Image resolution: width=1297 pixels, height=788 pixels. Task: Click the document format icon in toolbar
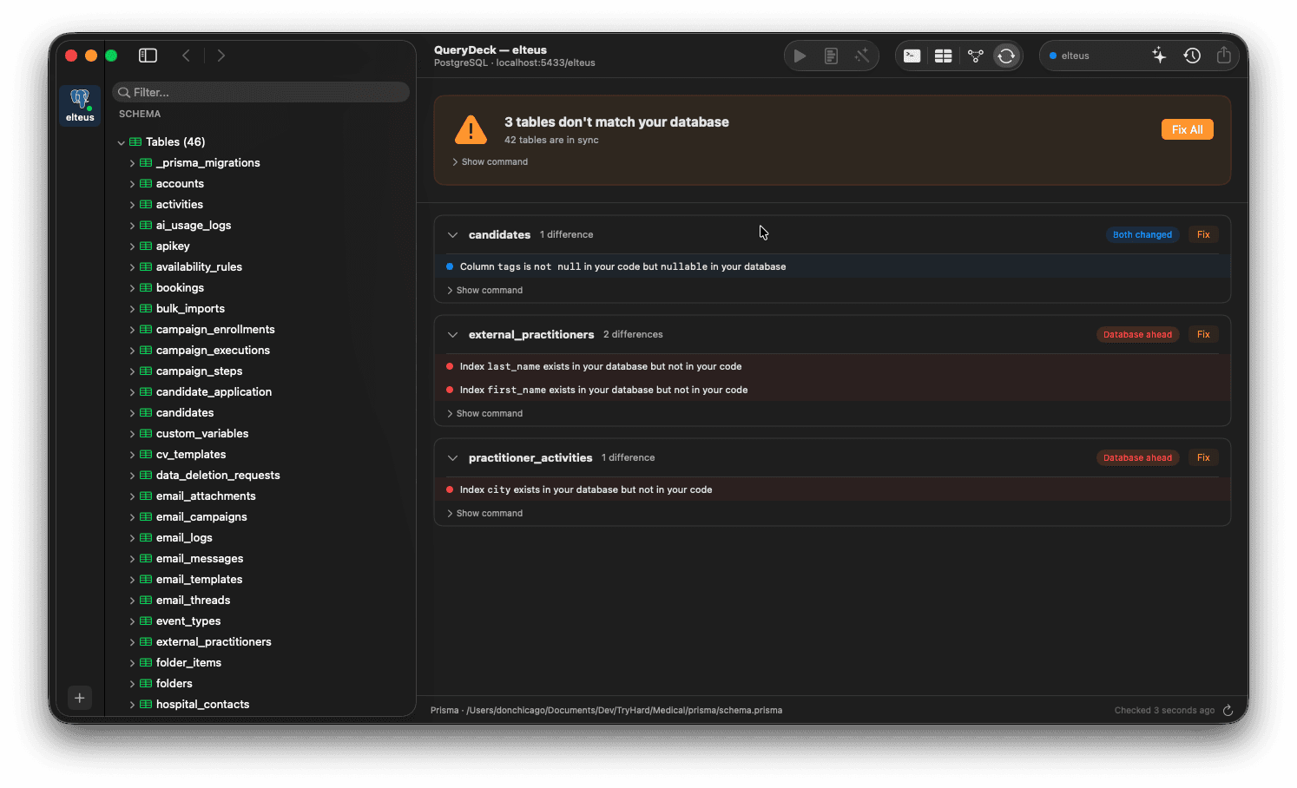[831, 56]
